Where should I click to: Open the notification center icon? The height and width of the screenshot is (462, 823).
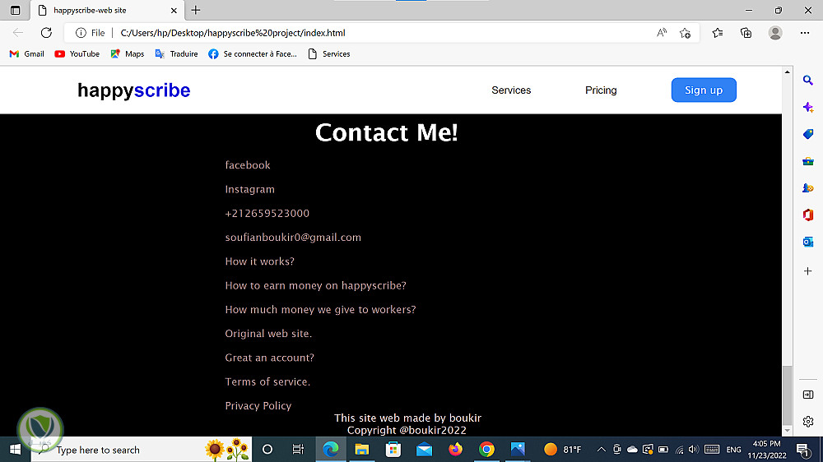tap(802, 450)
